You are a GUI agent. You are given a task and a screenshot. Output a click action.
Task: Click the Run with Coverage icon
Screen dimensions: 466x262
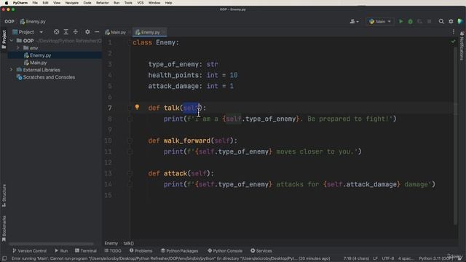(x=419, y=21)
